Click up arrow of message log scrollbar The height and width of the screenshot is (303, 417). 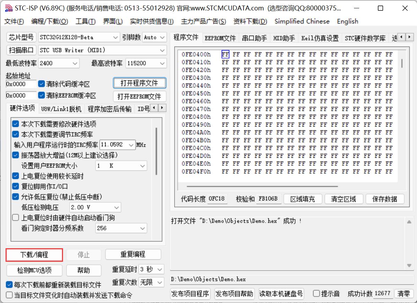tap(409, 222)
